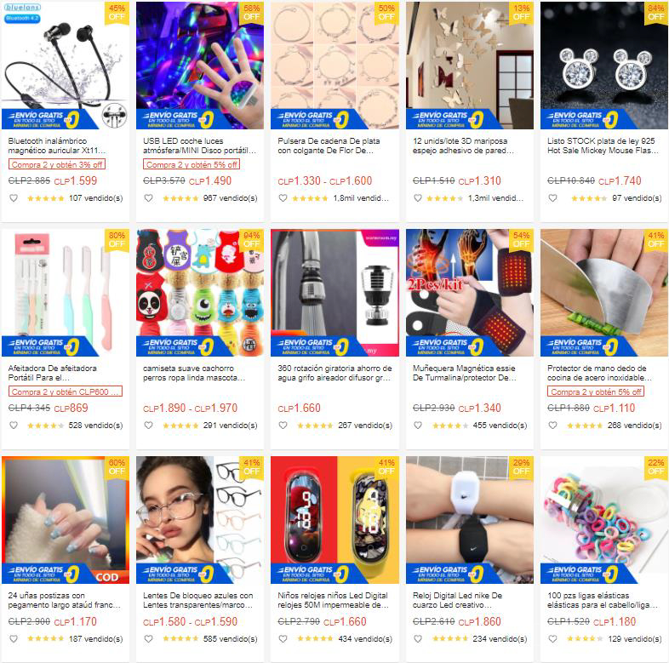Toggle wishlist heart for Muñequera Magnética
The image size is (669, 663).
pyautogui.click(x=418, y=426)
